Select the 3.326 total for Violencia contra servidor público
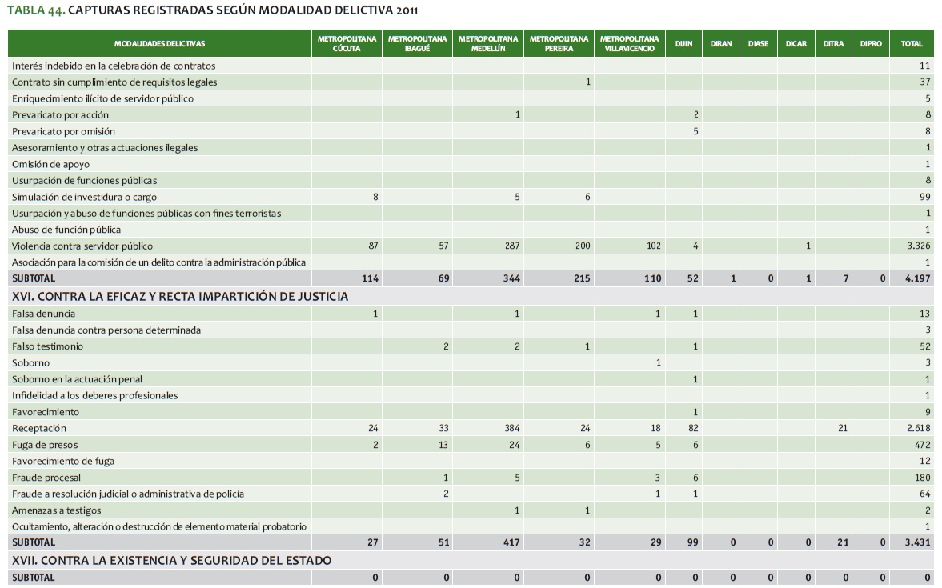This screenshot has height=588, width=942. pos(918,246)
